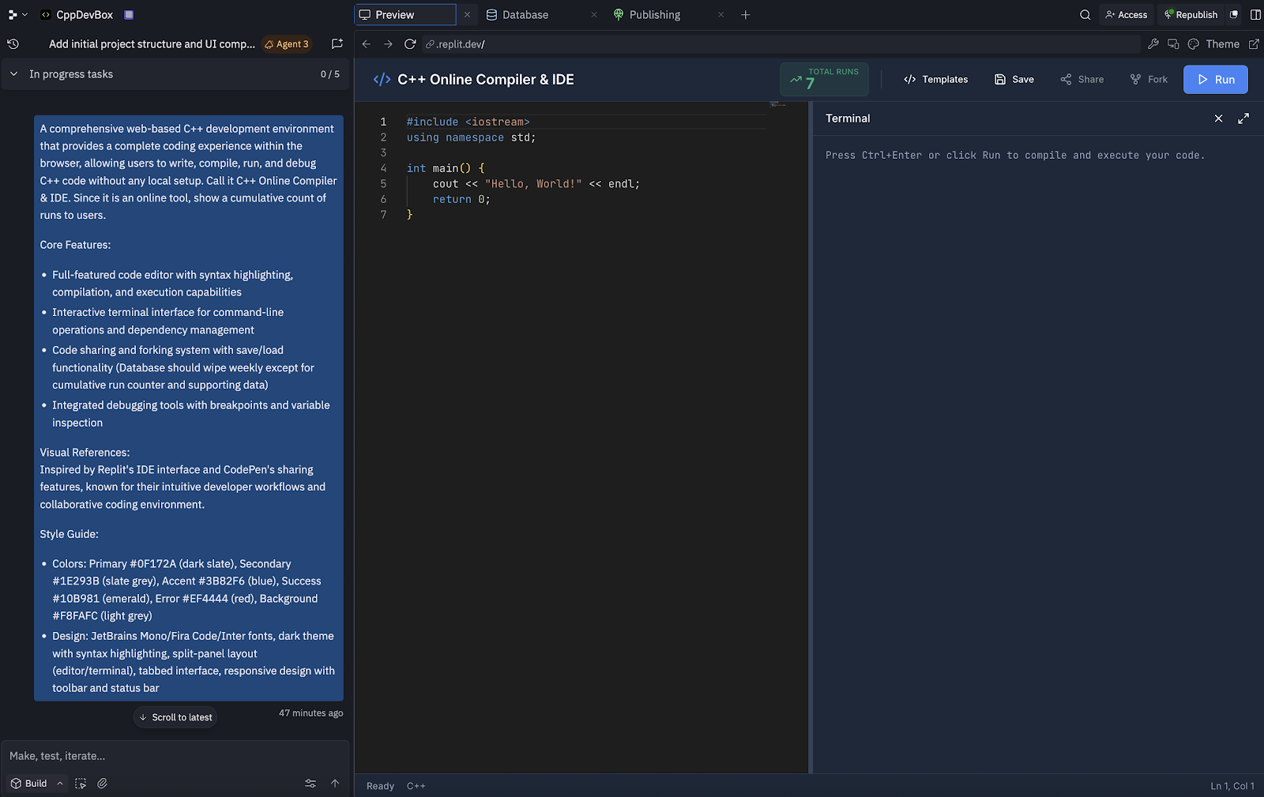Reload the preview page
Screen dimensions: 1264x797
click(x=410, y=44)
